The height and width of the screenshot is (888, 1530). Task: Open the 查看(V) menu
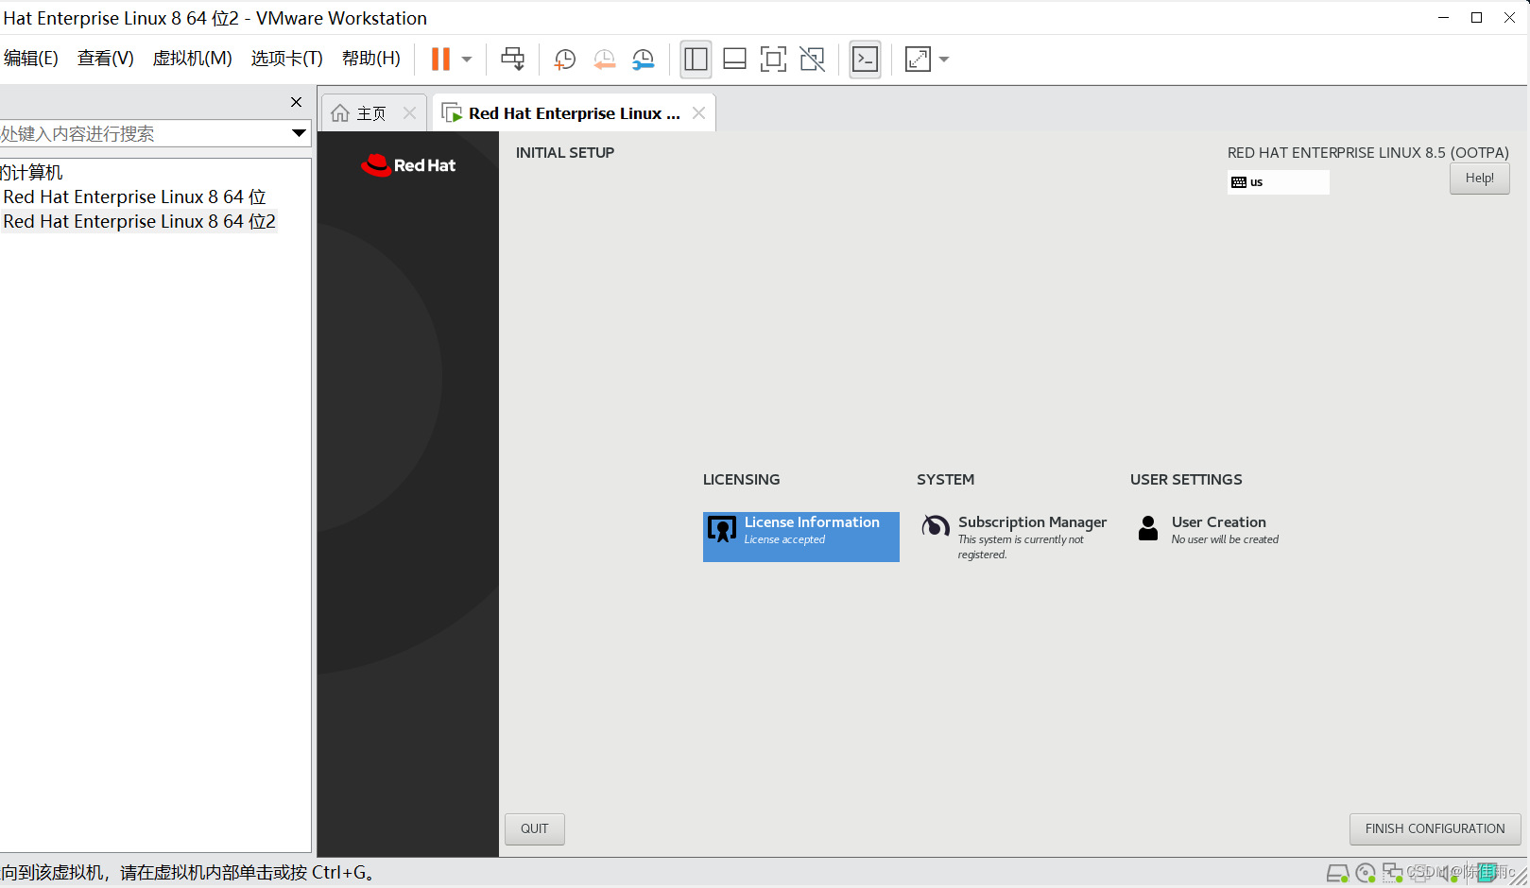click(105, 59)
